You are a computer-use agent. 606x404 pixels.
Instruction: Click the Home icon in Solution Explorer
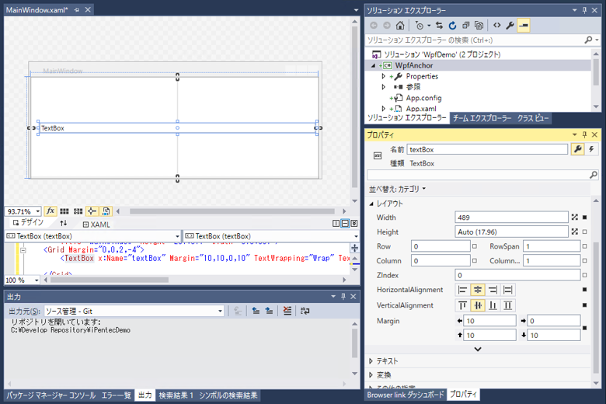(400, 25)
